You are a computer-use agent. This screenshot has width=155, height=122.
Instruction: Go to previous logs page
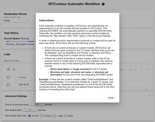click(x=136, y=70)
